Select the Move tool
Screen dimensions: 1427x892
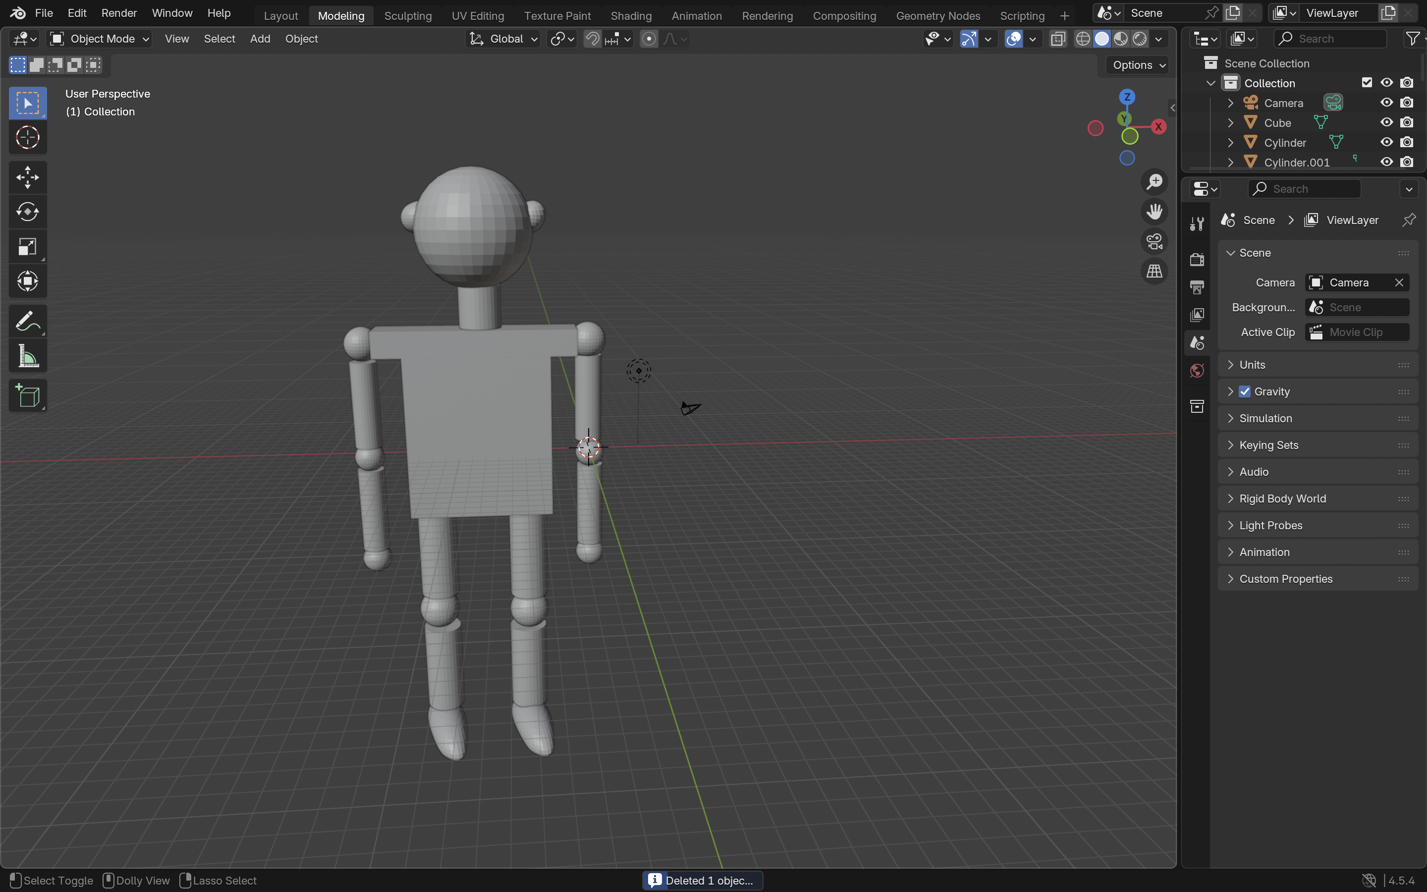click(x=27, y=177)
